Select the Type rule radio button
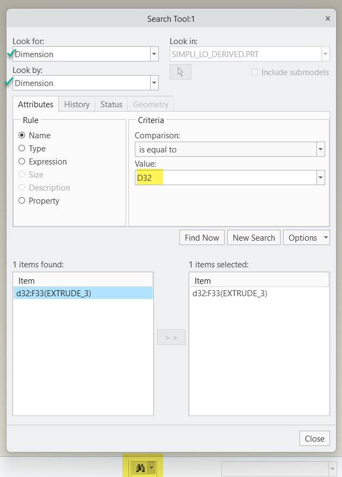Image resolution: width=342 pixels, height=477 pixels. coord(22,149)
